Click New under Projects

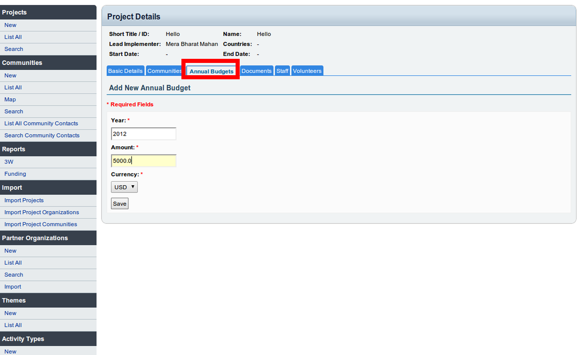coord(10,25)
